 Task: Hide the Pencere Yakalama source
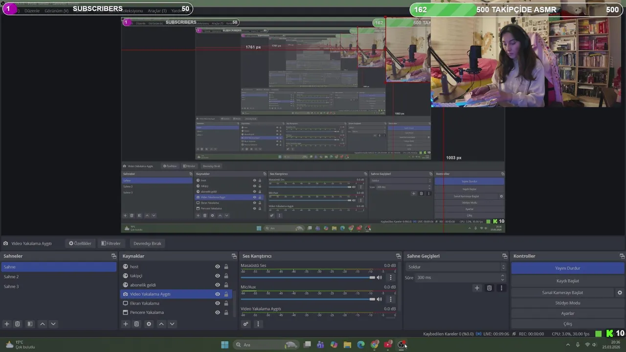pyautogui.click(x=218, y=312)
